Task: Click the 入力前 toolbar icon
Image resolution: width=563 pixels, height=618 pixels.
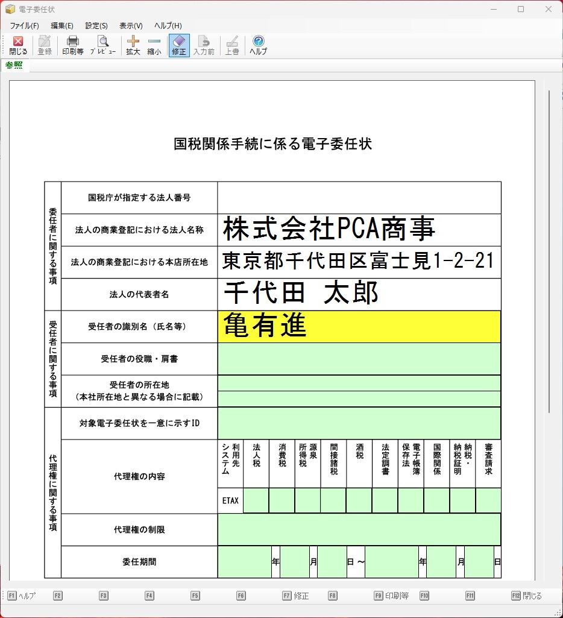Action: [x=204, y=46]
